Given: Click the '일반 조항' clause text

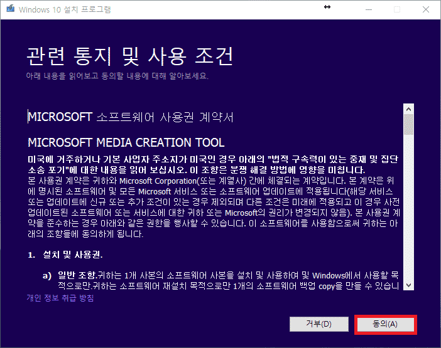Looking at the screenshot, I should pos(77,275).
